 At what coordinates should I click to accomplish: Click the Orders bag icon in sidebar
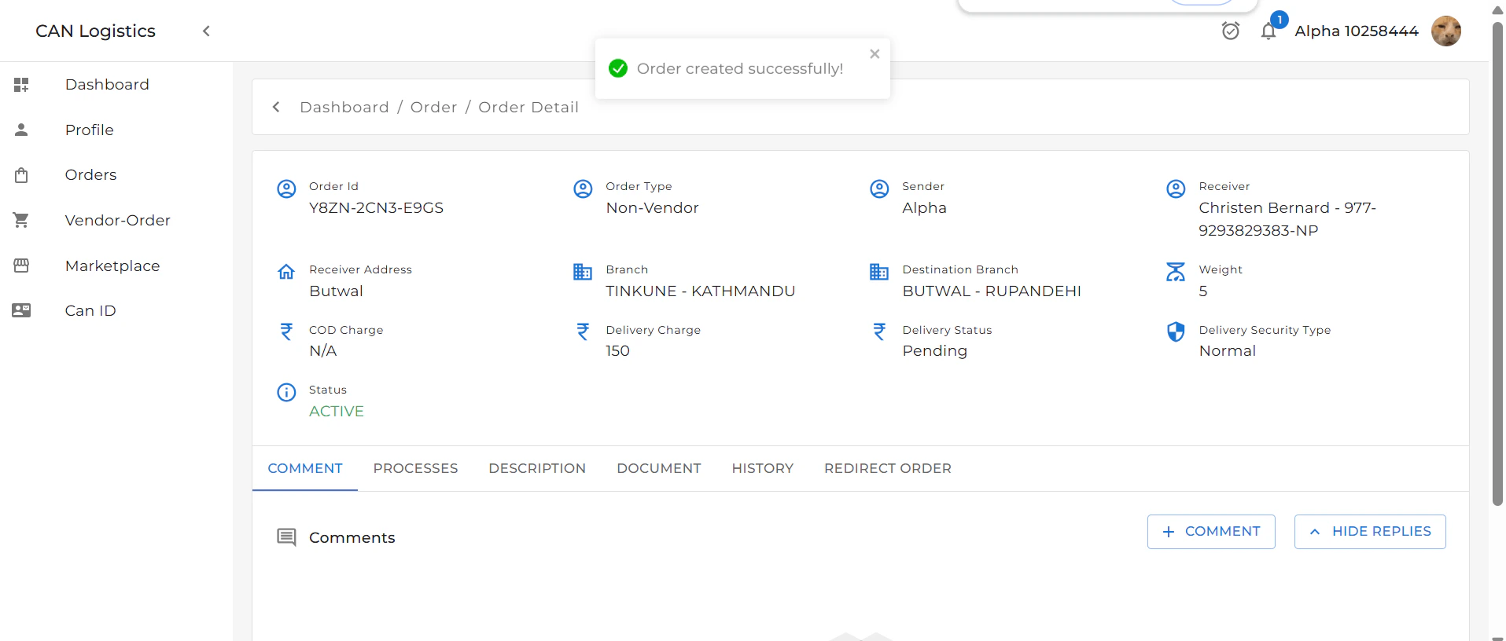[21, 175]
